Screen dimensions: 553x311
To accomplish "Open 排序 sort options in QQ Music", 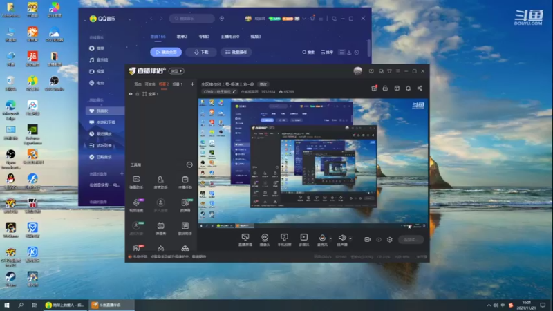I will pyautogui.click(x=327, y=53).
